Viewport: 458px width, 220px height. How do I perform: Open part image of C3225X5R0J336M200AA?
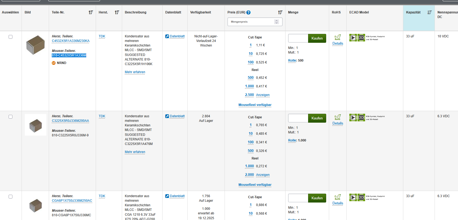[x=36, y=125]
